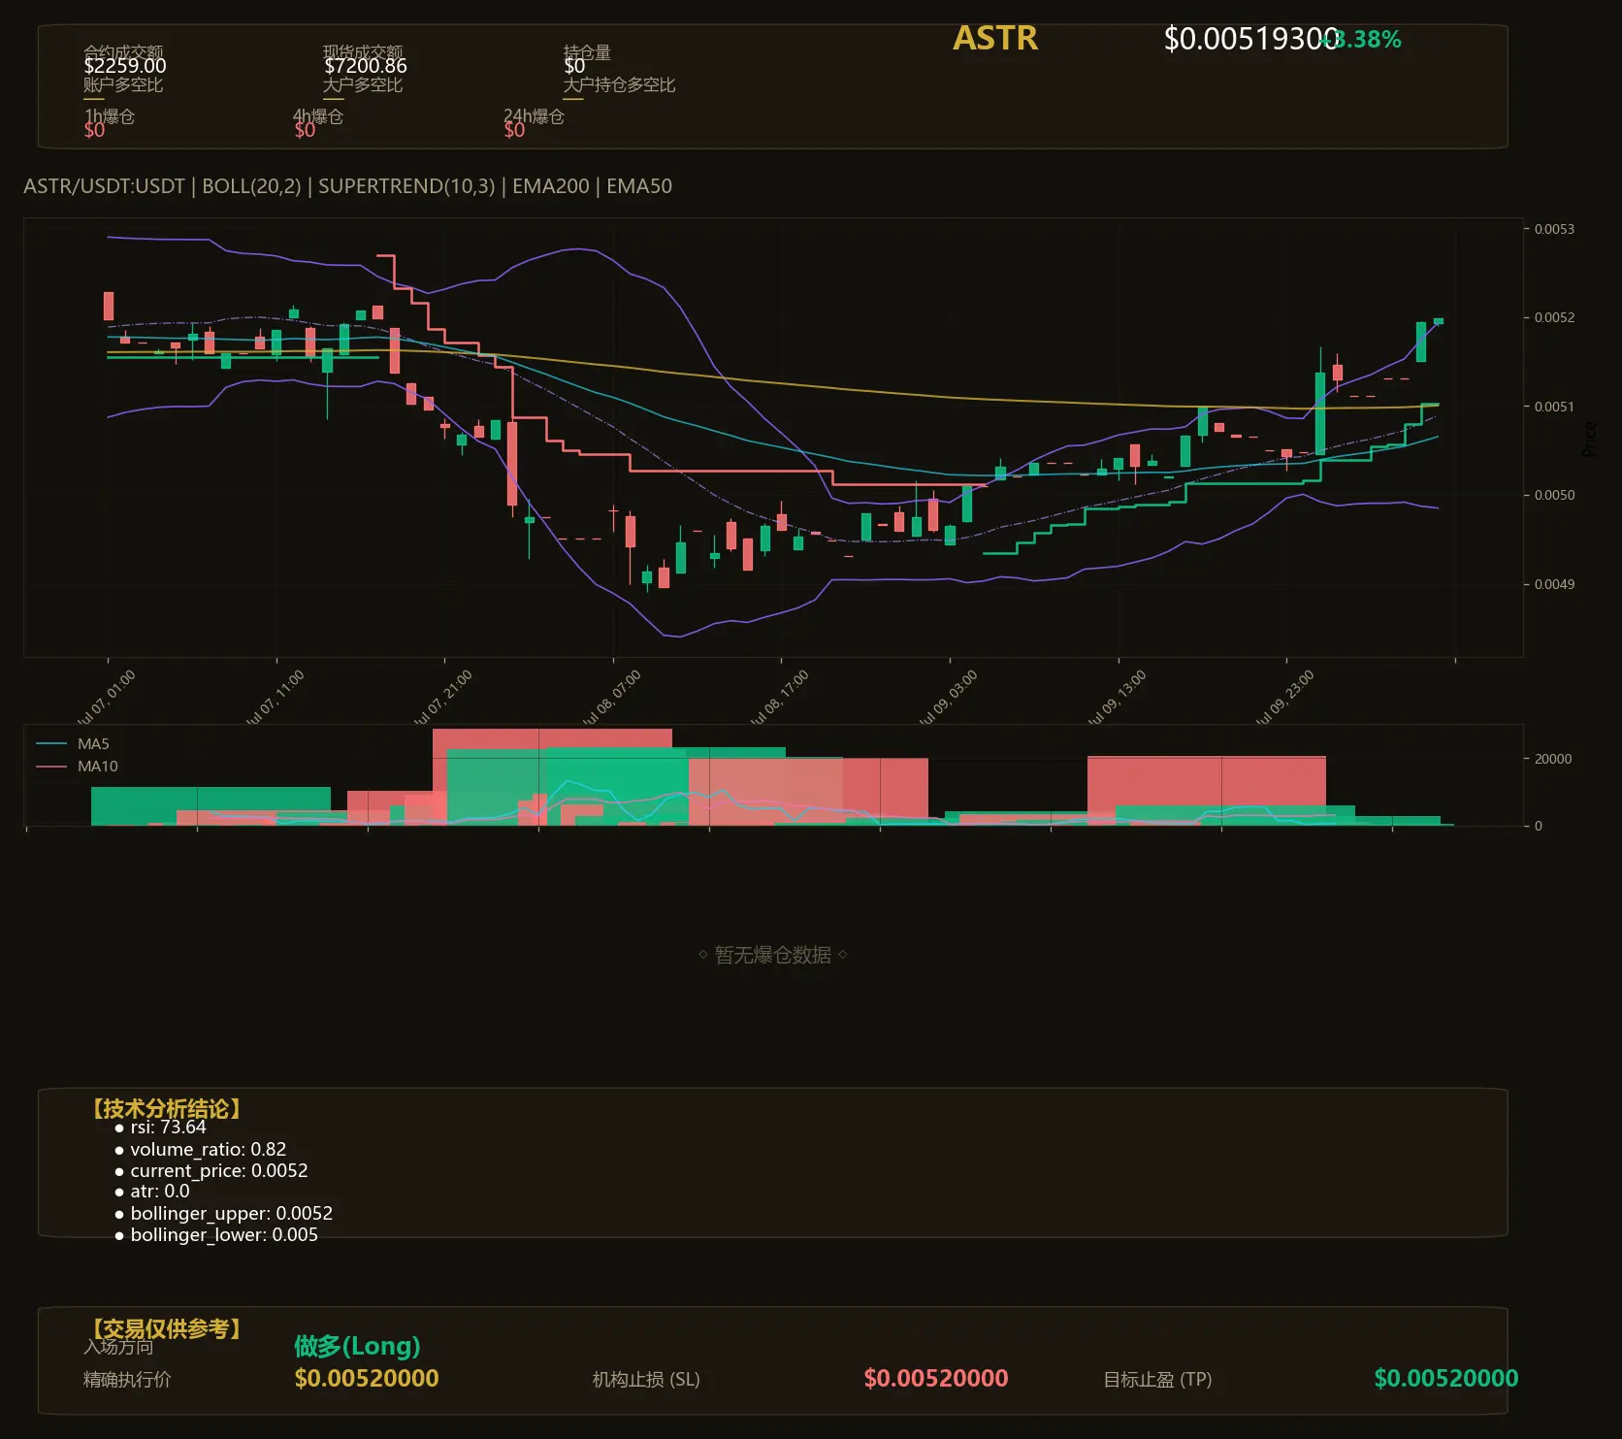Click the 0.0051 price axis label
Screen dimensions: 1622x1439
1554,407
